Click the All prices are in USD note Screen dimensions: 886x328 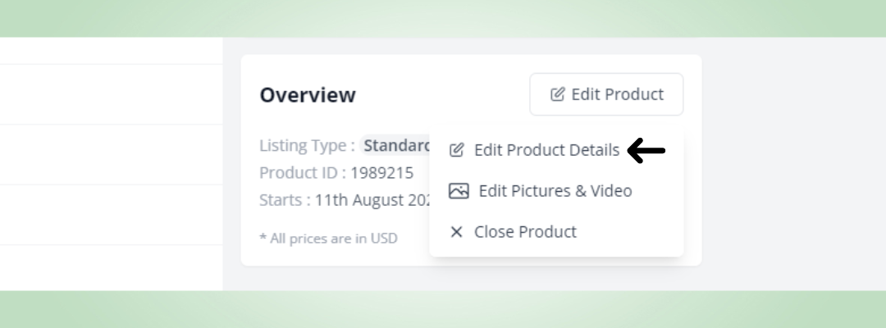(328, 239)
